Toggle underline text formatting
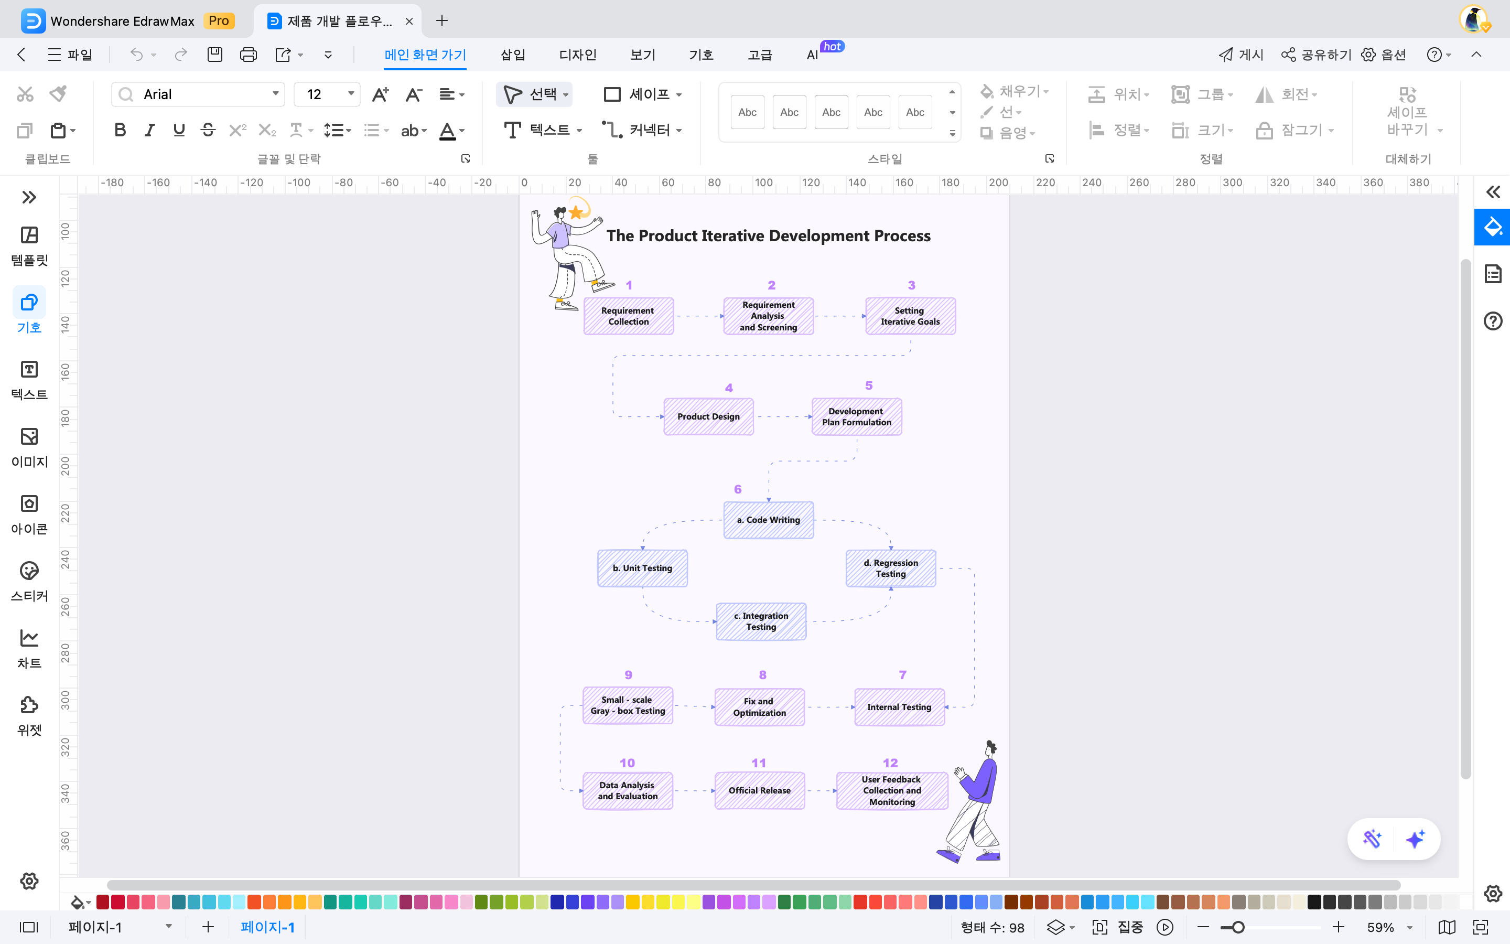 [179, 130]
